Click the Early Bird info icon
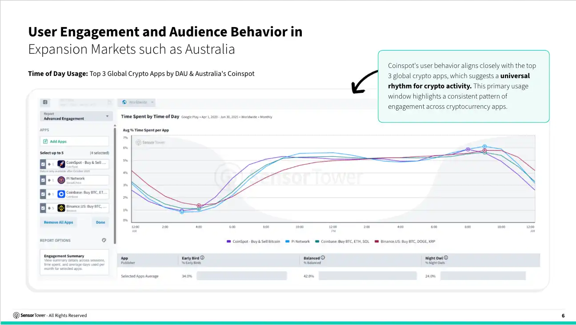The height and width of the screenshot is (325, 576). pos(202,258)
